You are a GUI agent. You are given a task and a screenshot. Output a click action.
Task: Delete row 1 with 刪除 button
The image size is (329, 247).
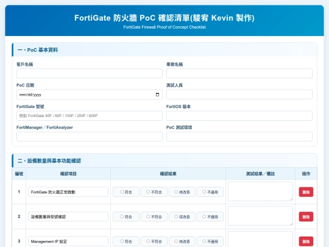click(x=306, y=192)
